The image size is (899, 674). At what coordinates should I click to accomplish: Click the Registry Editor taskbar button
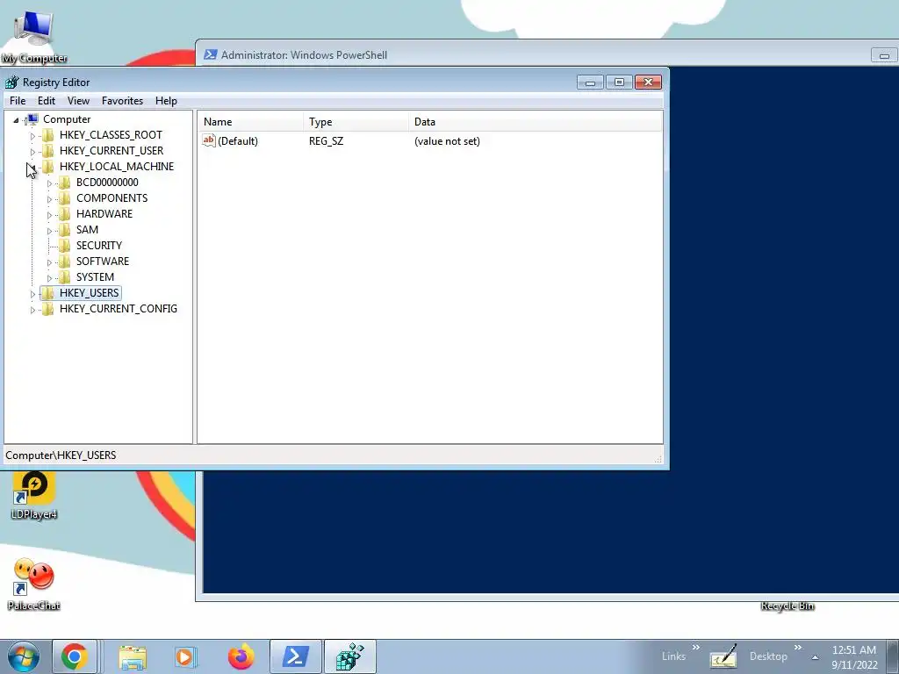point(349,656)
